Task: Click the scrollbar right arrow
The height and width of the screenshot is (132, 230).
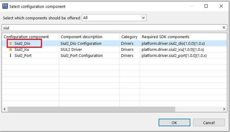Action: [225, 109]
